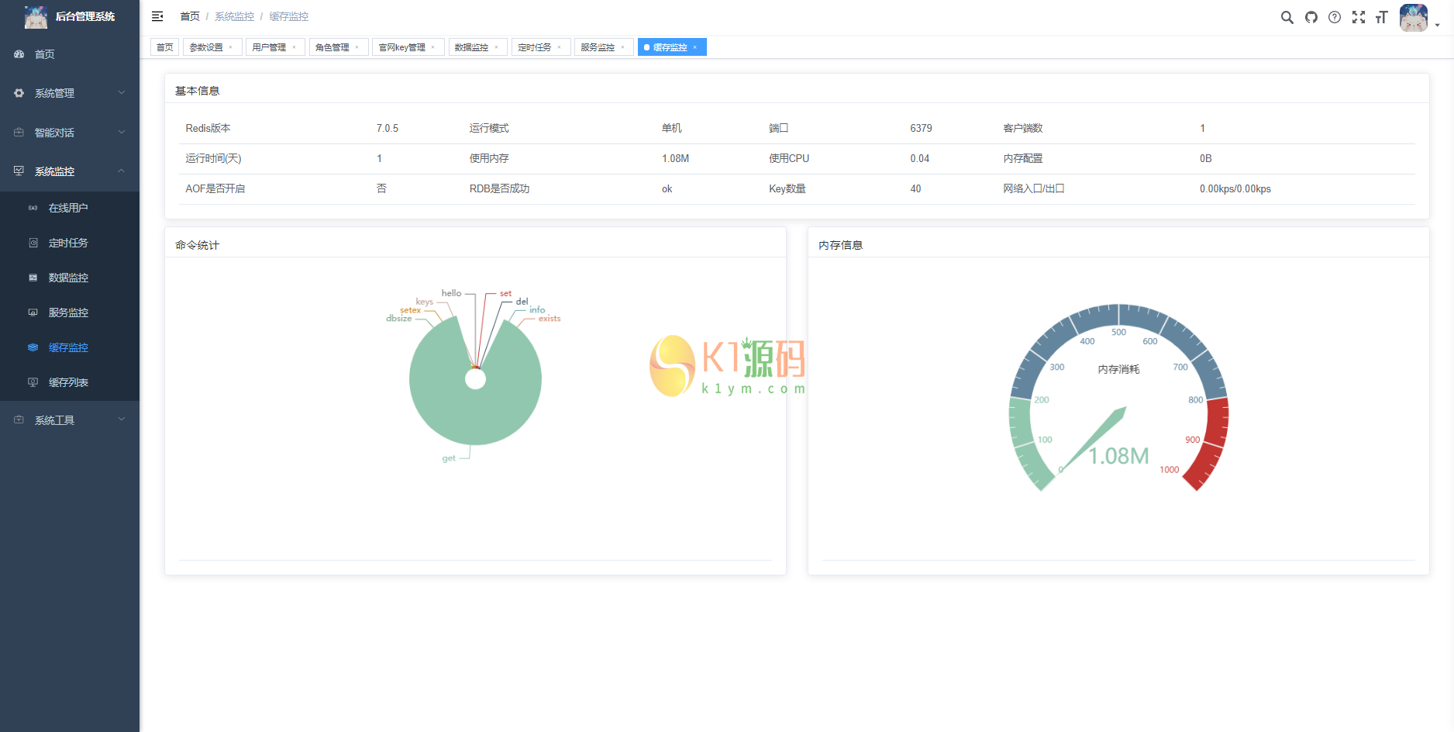The height and width of the screenshot is (732, 1454).
Task: Toggle fullscreen mode icon
Action: [1358, 17]
